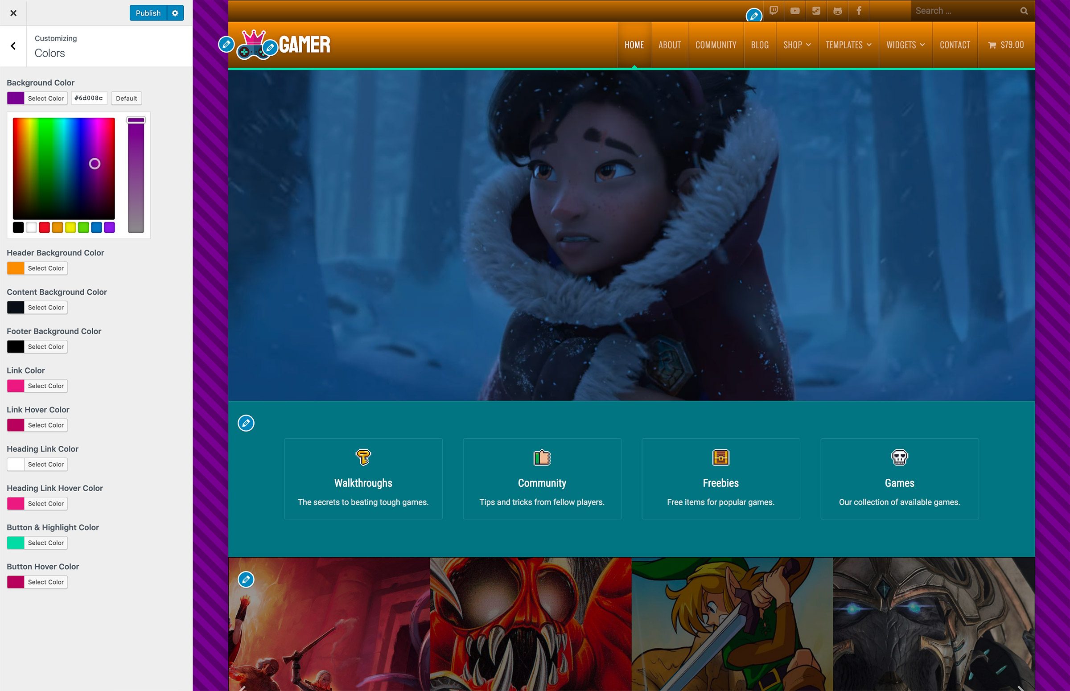Open the Walkthroughs heading link
The width and height of the screenshot is (1070, 691).
click(363, 483)
